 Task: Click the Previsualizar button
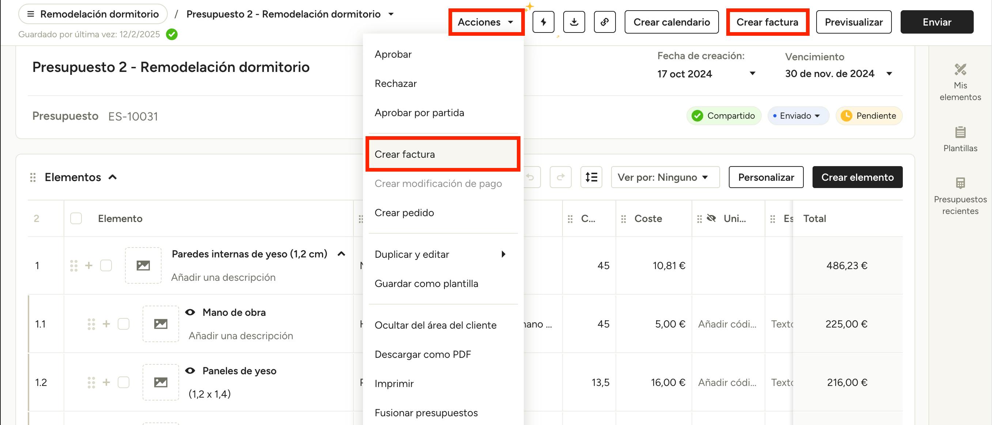[x=853, y=22]
